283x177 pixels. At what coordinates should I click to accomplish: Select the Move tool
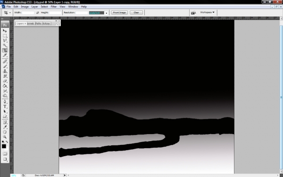pos(5,31)
